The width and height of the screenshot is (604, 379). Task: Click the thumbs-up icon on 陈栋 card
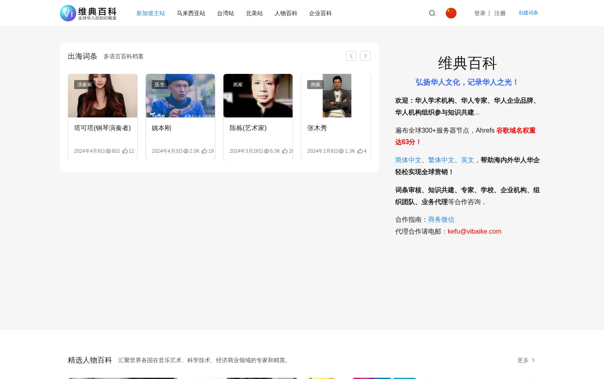click(285, 151)
